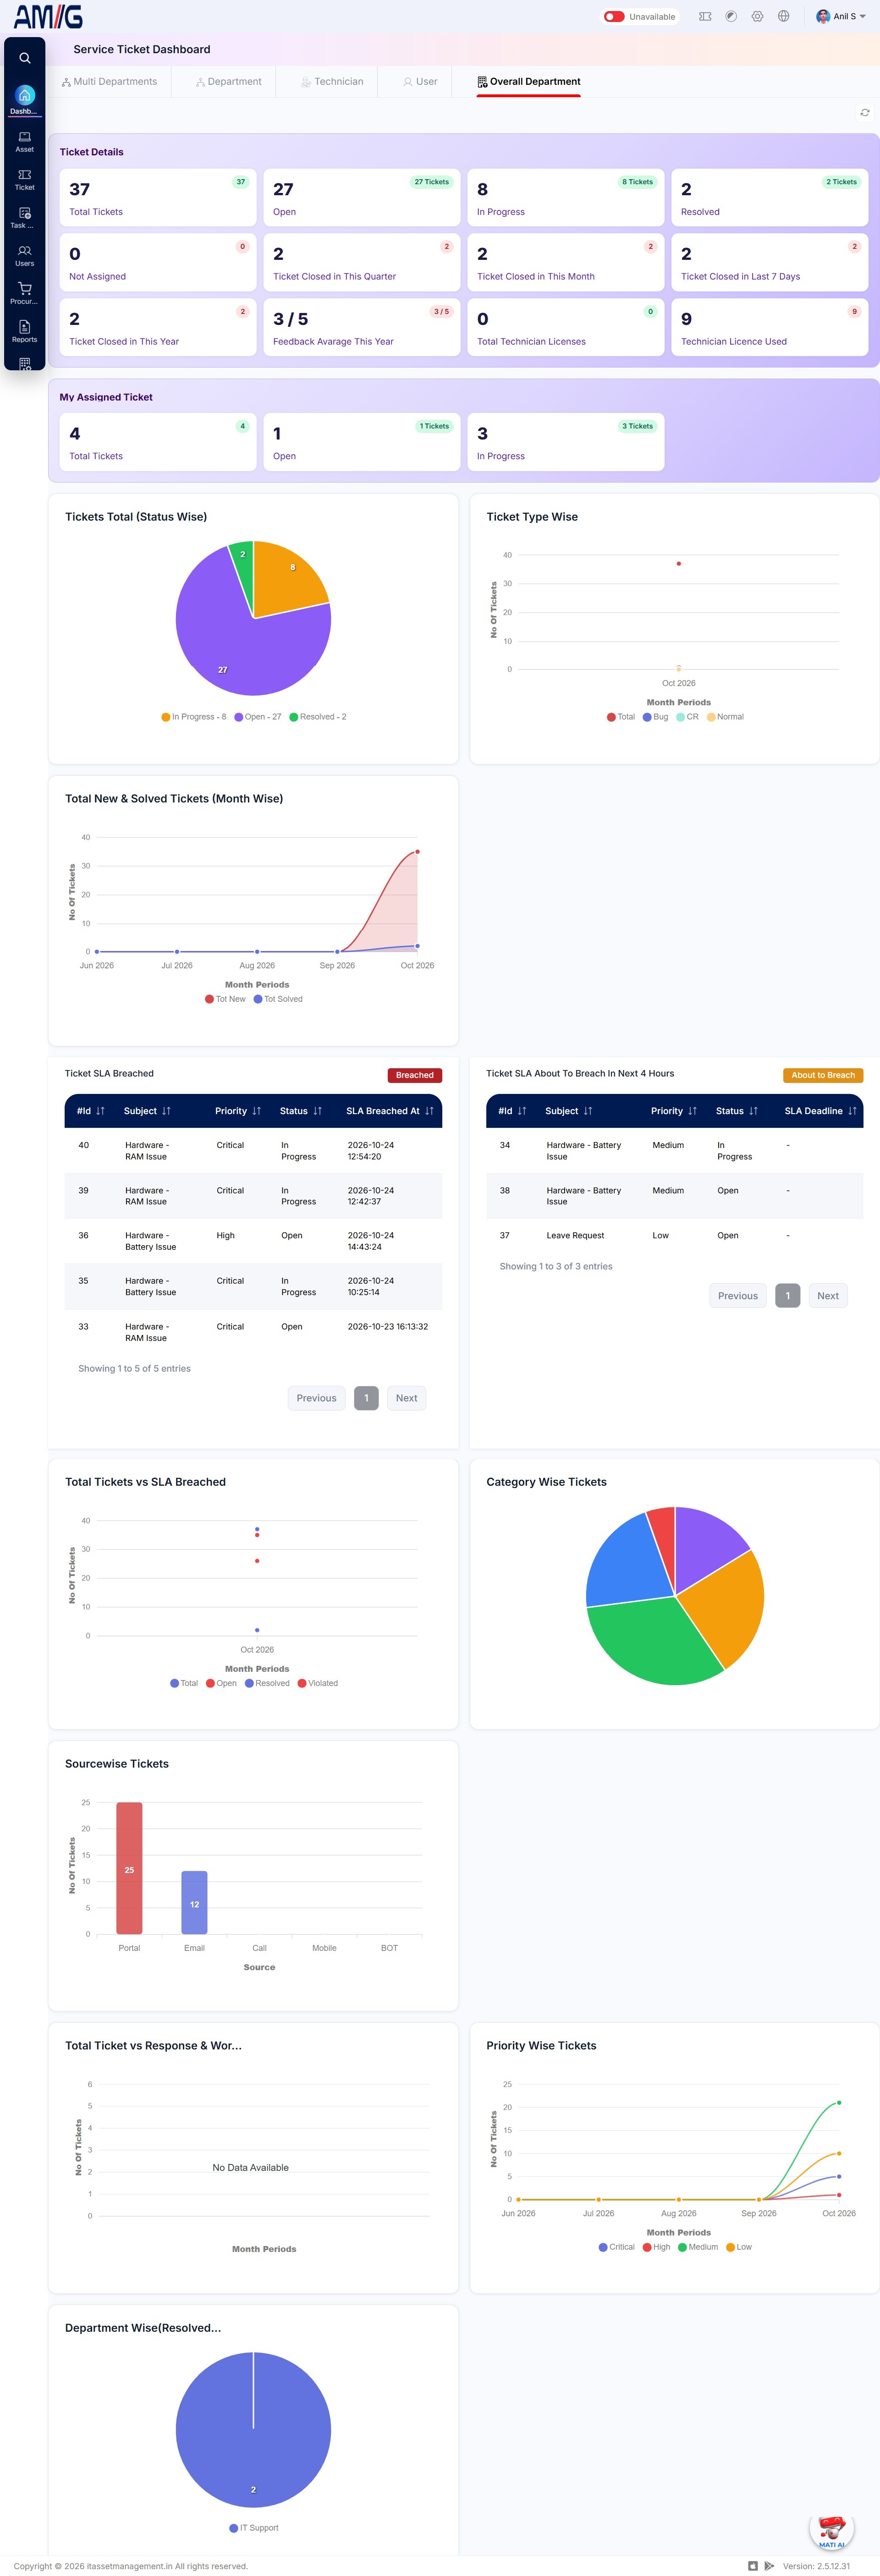Open the Procurement module in sidebar

tap(25, 293)
